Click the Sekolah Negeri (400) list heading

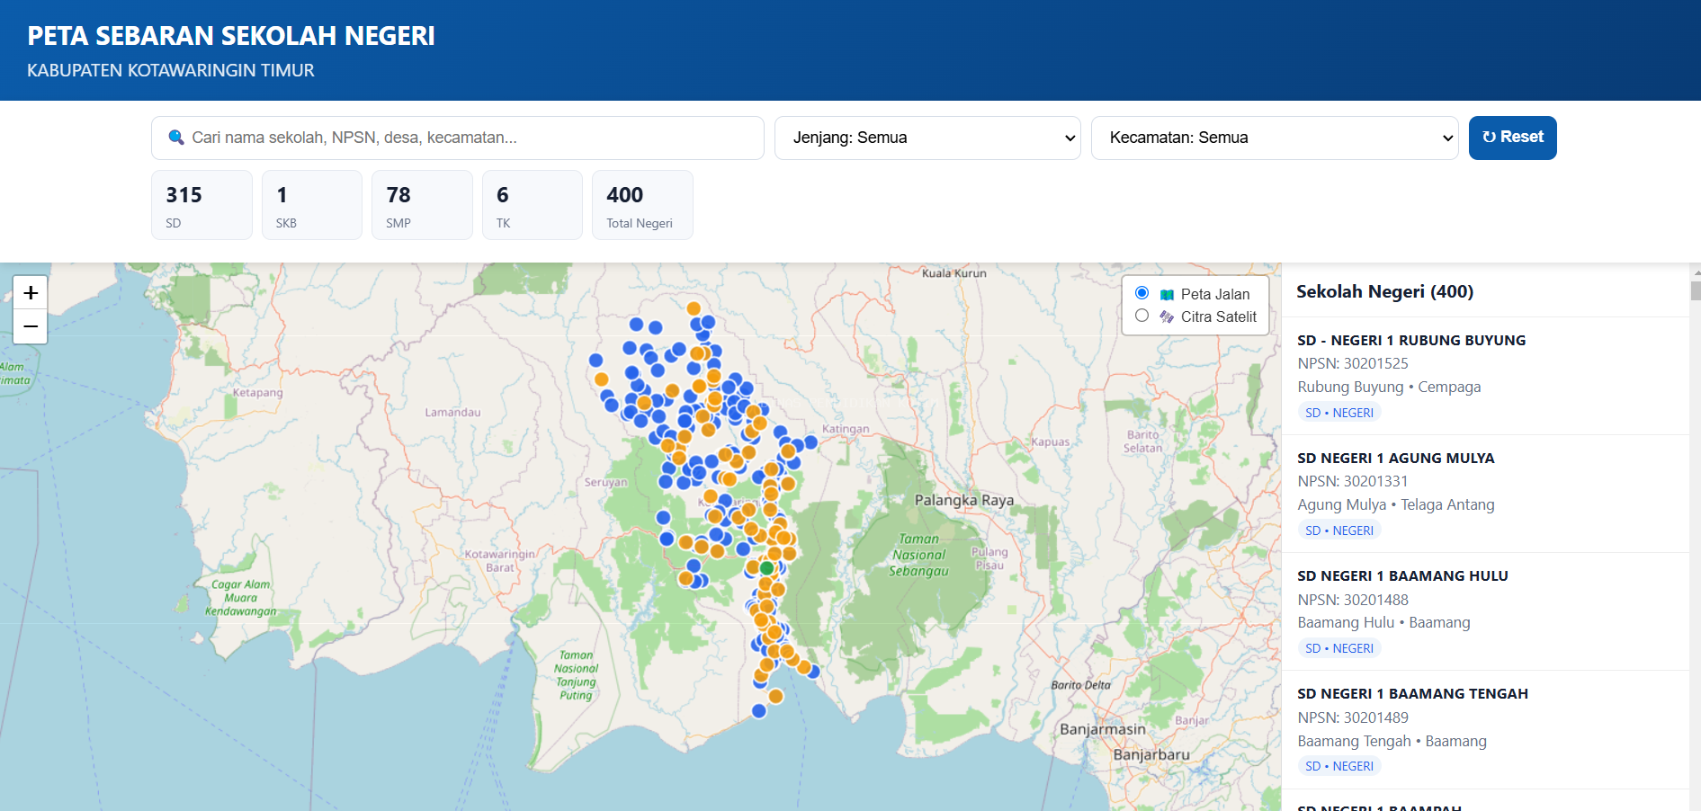[1384, 291]
